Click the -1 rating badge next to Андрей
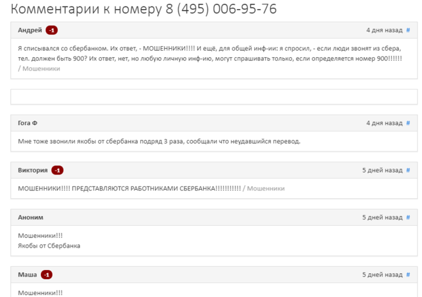The width and height of the screenshot is (422, 297). (52, 30)
